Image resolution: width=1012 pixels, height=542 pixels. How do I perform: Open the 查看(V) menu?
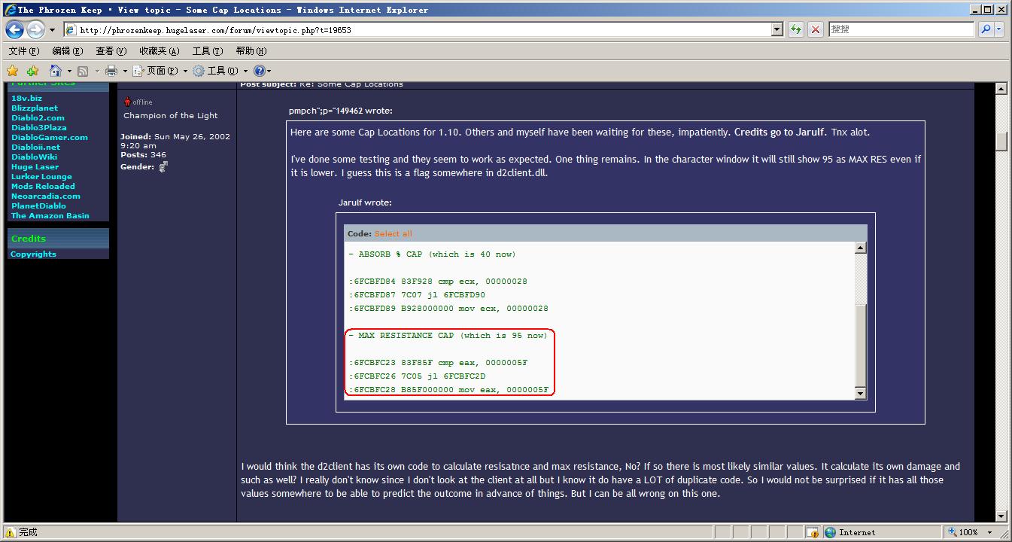(111, 51)
